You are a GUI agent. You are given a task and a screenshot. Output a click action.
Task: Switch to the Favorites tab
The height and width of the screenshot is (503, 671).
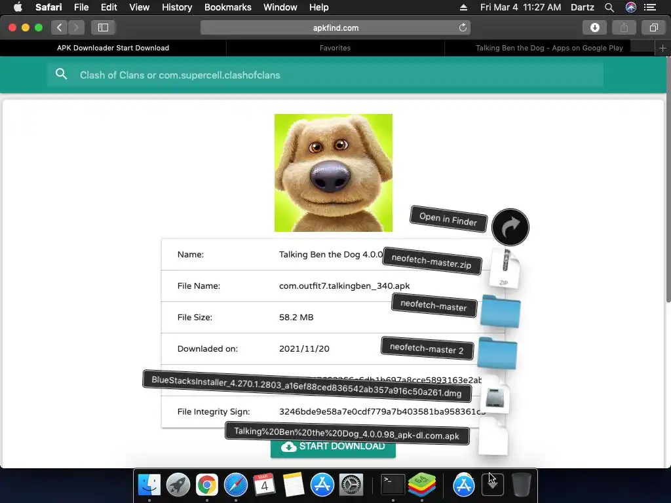(335, 48)
